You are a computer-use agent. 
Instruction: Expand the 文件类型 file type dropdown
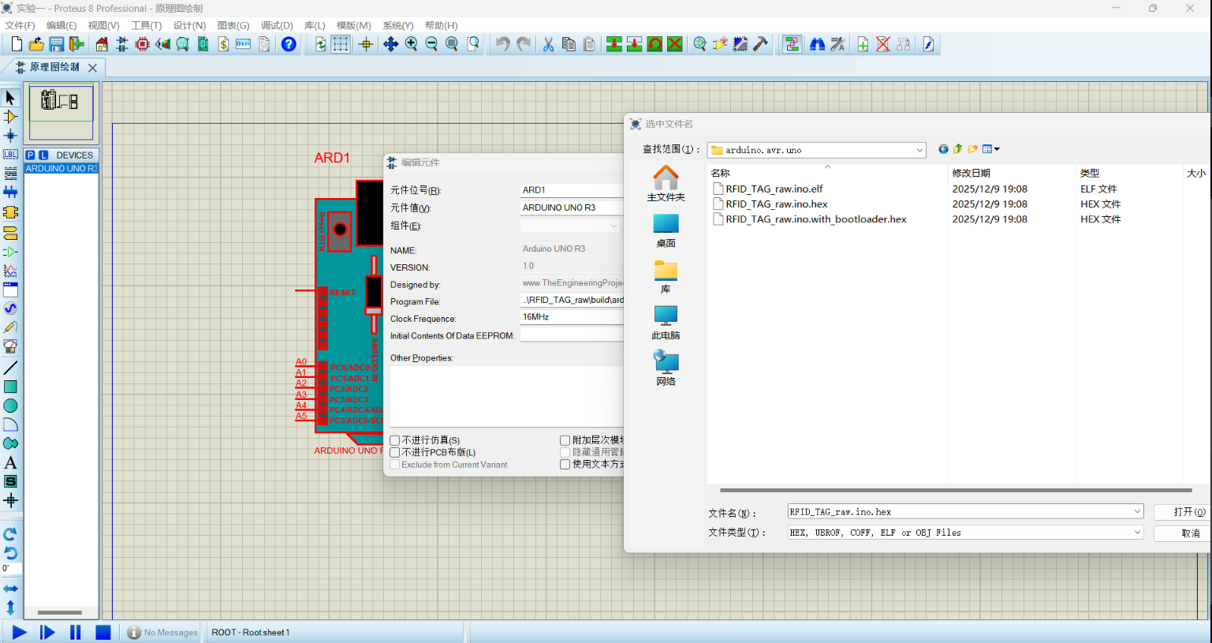(1137, 533)
